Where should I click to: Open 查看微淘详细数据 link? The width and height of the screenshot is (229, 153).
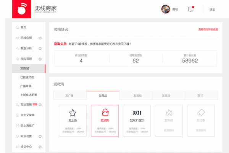pos(208,29)
